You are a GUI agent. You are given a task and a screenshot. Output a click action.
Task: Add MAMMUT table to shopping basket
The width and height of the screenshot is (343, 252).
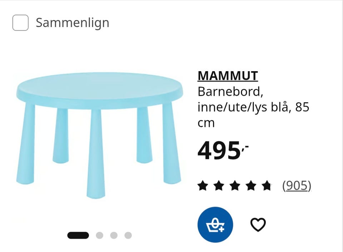(215, 225)
